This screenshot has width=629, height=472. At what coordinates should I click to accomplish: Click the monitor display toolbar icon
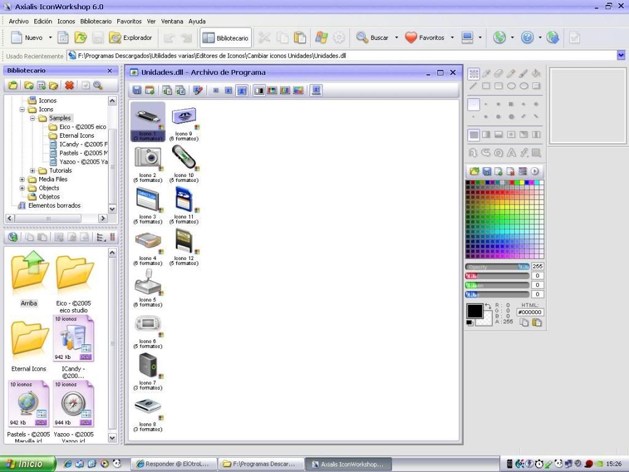[x=467, y=37]
